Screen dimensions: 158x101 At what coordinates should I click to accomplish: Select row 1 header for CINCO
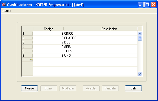[x=27, y=34]
